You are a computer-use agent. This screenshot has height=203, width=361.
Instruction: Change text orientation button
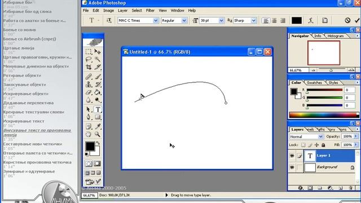[109, 20]
